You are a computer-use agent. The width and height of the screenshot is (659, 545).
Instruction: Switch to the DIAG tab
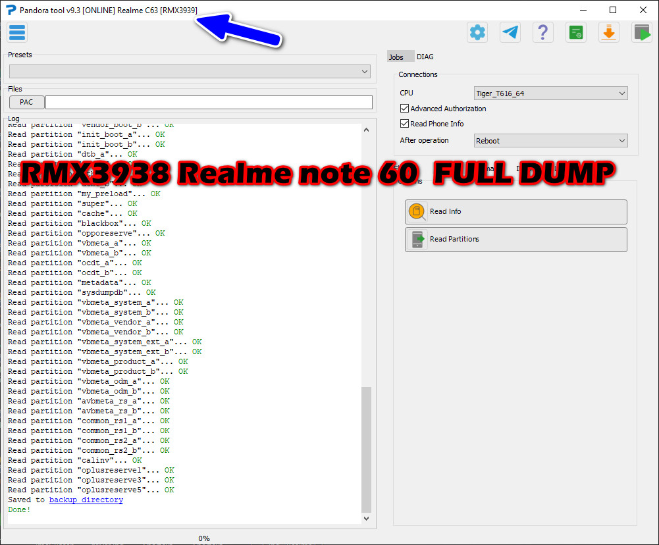click(425, 57)
